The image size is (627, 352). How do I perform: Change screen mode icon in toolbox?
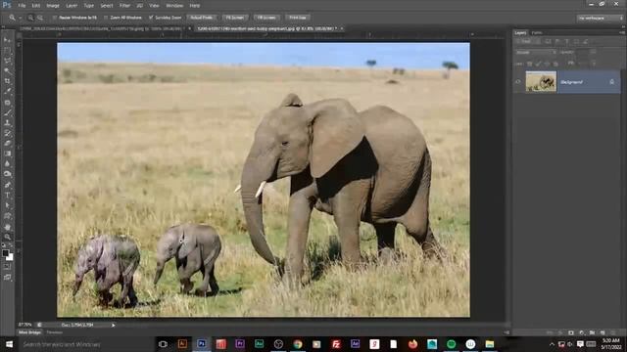(x=7, y=278)
